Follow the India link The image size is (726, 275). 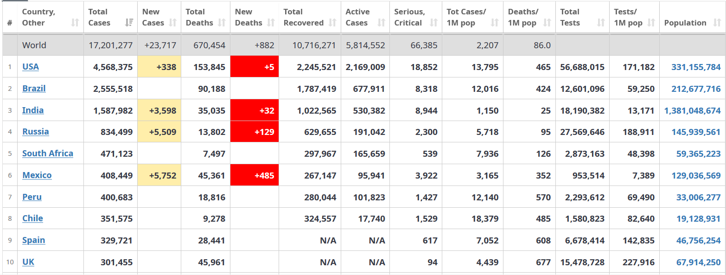33,110
